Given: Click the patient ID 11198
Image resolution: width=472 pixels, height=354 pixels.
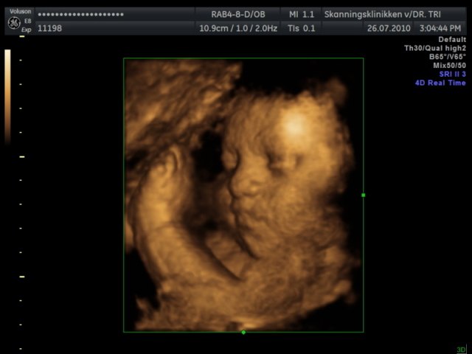Looking at the screenshot, I should click(x=49, y=28).
